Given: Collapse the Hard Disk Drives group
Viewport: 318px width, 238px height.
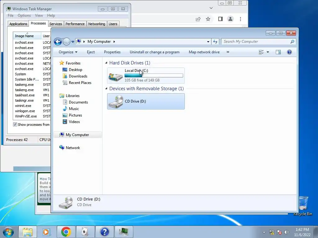Looking at the screenshot, I should pos(106,63).
